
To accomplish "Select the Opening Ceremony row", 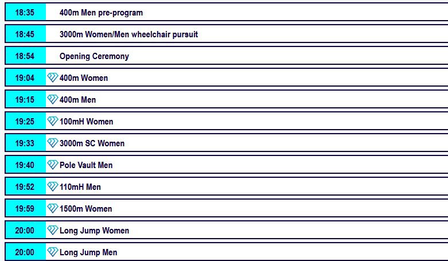I will pos(227,56).
